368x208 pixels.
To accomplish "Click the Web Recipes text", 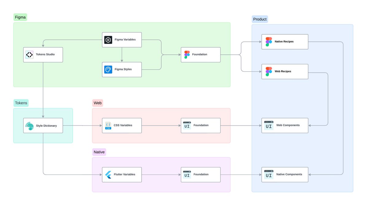I will pyautogui.click(x=283, y=71).
